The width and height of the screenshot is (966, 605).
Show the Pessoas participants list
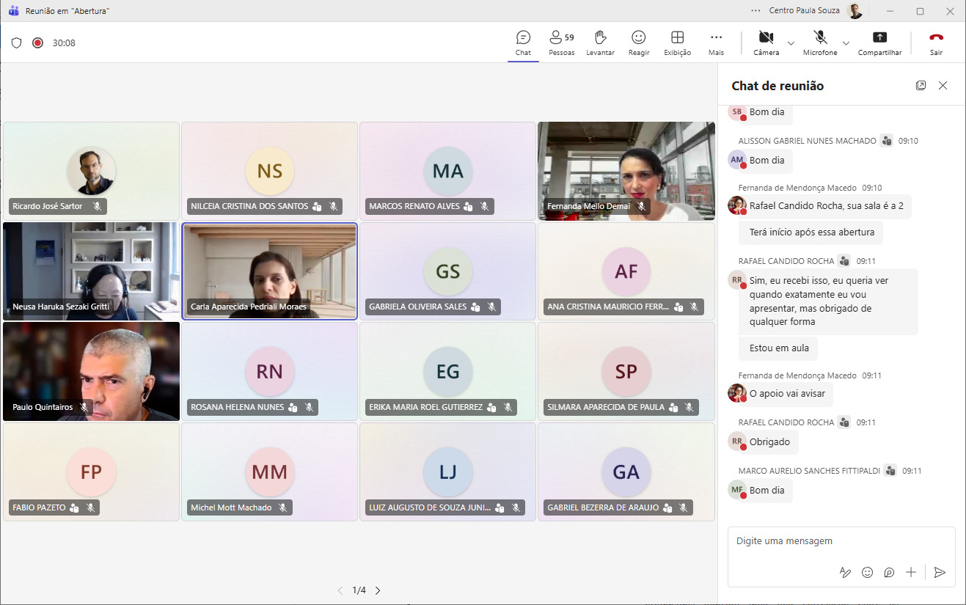click(561, 43)
